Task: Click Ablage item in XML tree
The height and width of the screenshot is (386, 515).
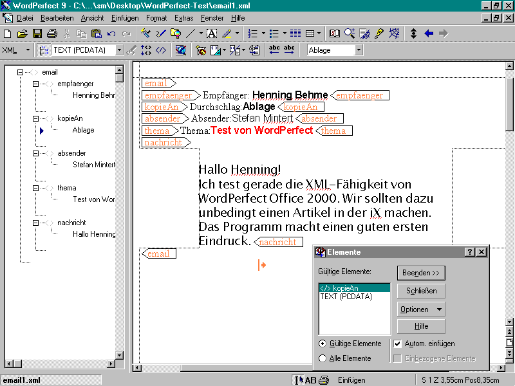Action: [83, 131]
